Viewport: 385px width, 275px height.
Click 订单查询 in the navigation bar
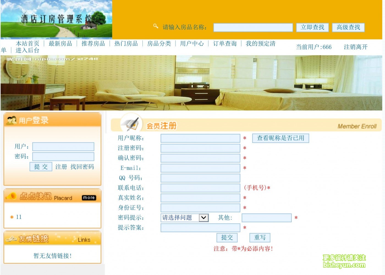[225, 43]
